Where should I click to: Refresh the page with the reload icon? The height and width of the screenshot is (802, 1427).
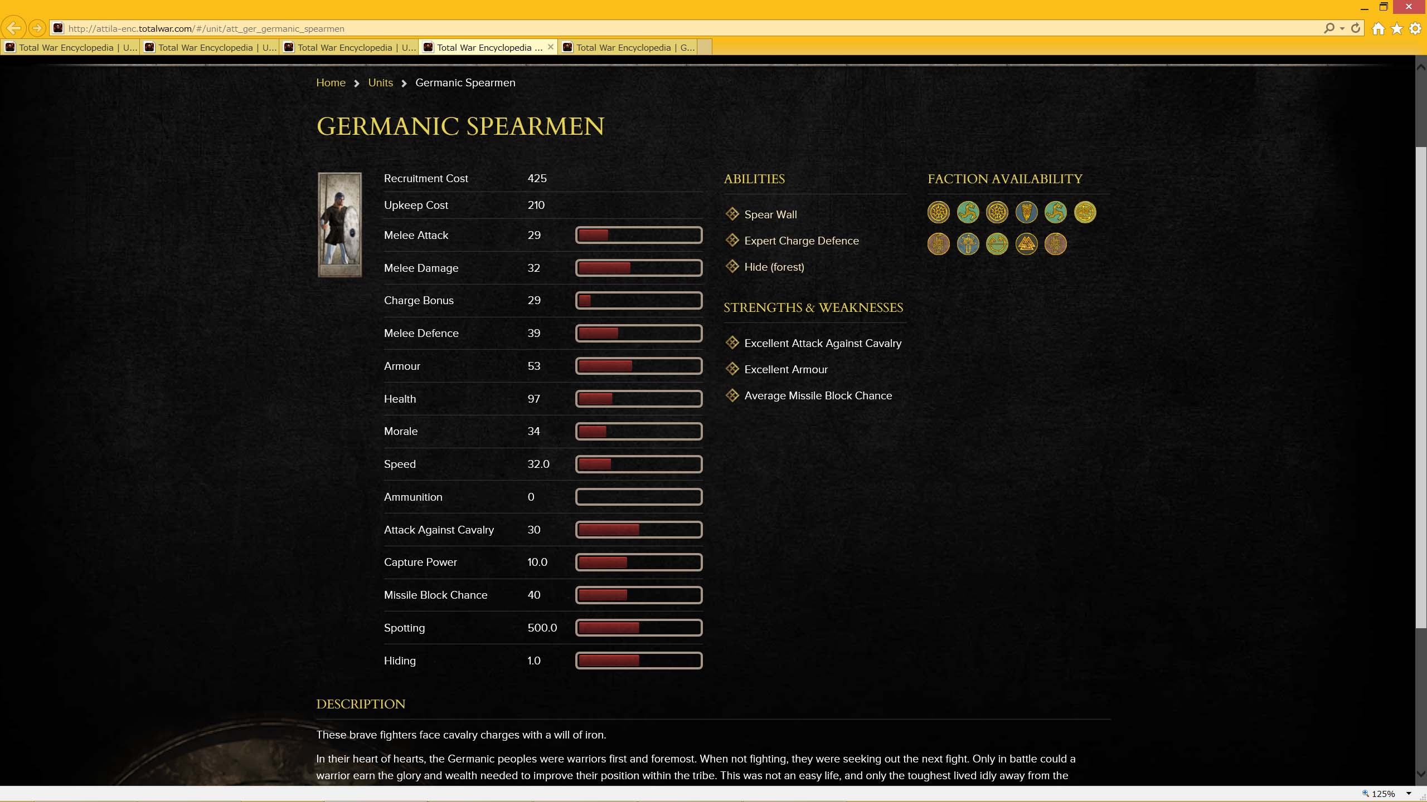(1356, 28)
